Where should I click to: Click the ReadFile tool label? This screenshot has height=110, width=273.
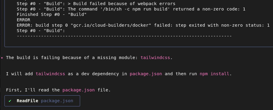[x=27, y=101]
